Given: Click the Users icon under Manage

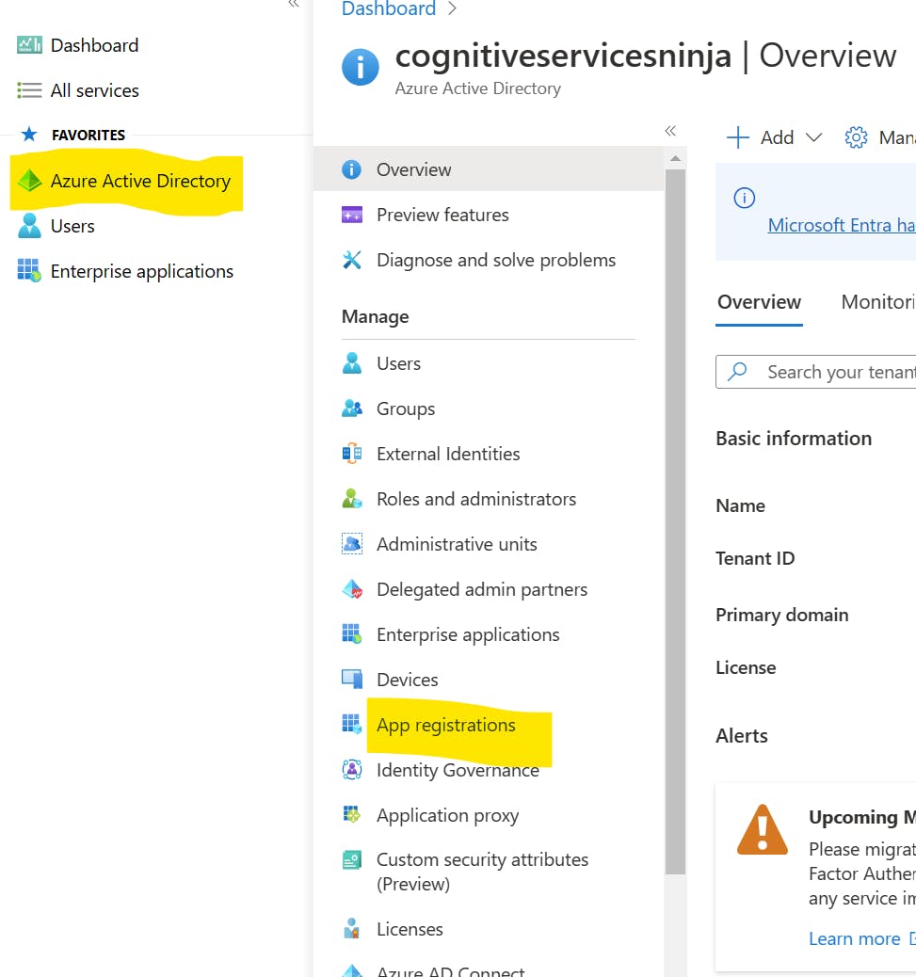Looking at the screenshot, I should point(351,362).
